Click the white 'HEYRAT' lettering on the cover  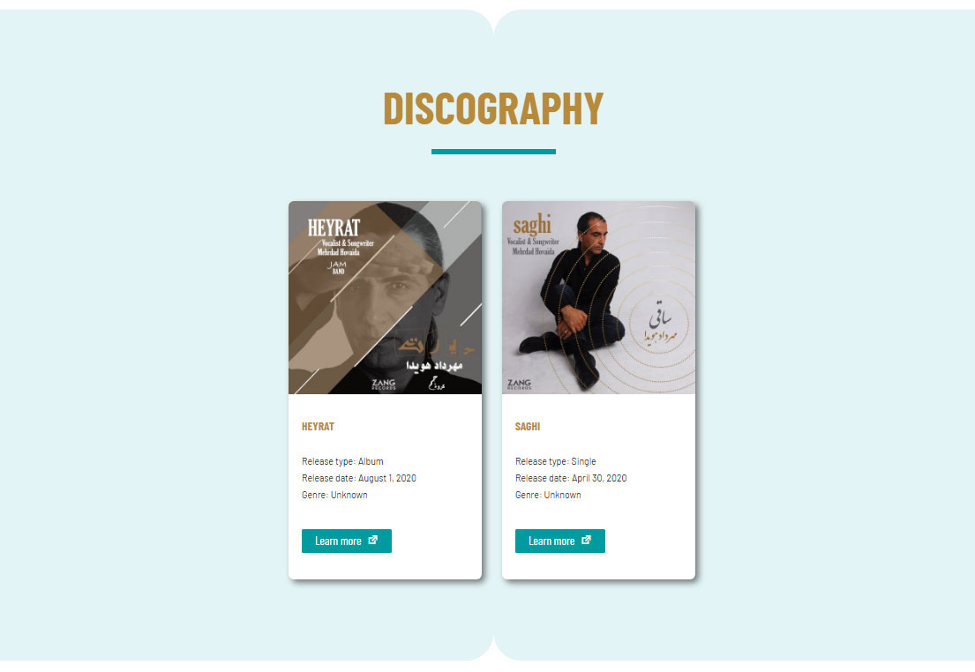334,228
